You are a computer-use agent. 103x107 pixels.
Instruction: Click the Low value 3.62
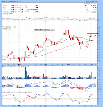pyautogui.click(x=12, y=10)
